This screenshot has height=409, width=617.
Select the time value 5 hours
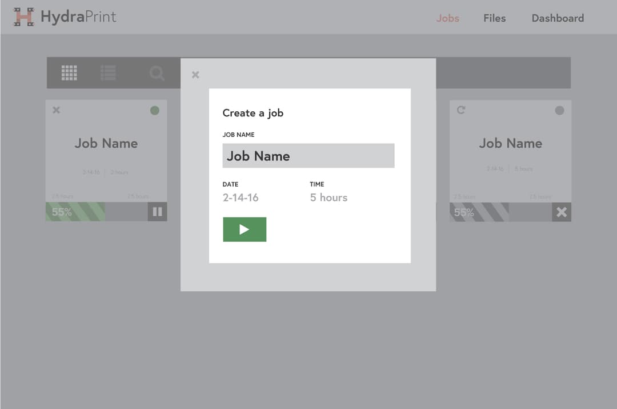pos(328,198)
